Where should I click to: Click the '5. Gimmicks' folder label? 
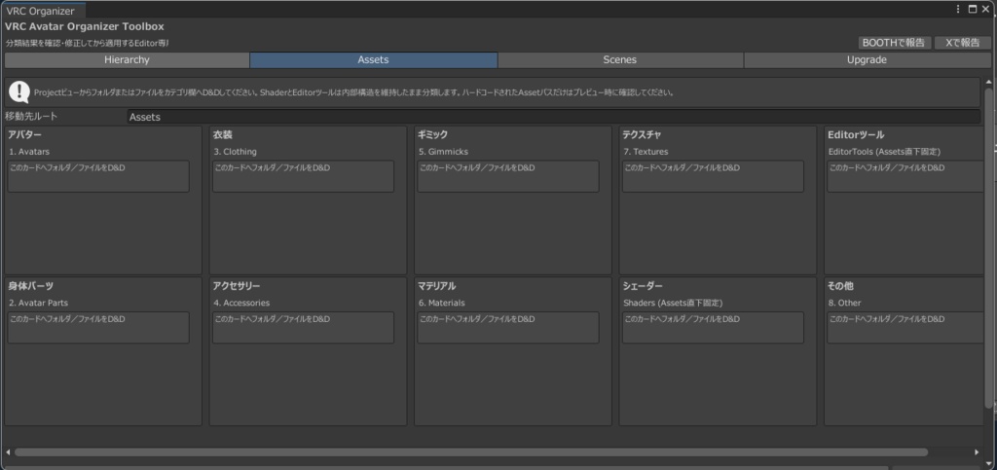443,152
